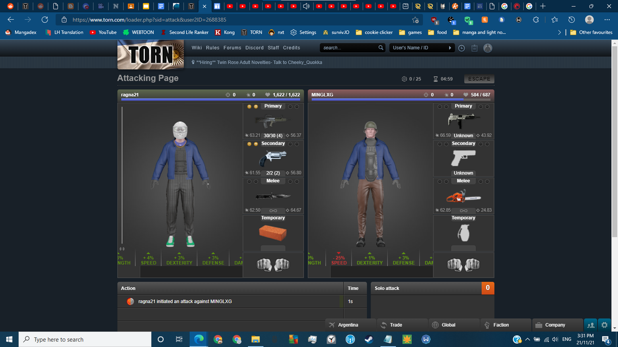Open chat settings gear icon

click(604, 325)
